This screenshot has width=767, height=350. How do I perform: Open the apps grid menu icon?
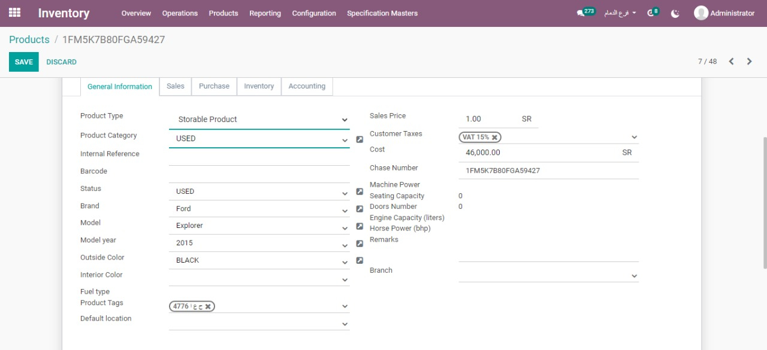tap(14, 13)
